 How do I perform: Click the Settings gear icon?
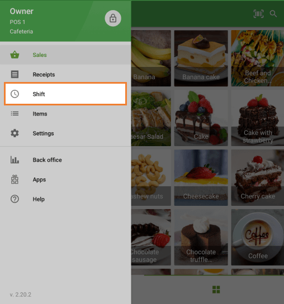point(15,133)
